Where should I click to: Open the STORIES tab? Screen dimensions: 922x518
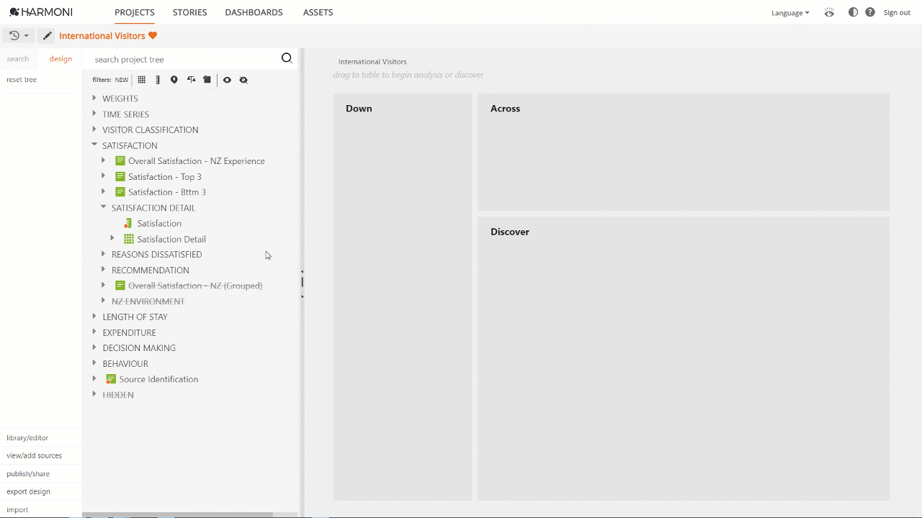pos(189,12)
